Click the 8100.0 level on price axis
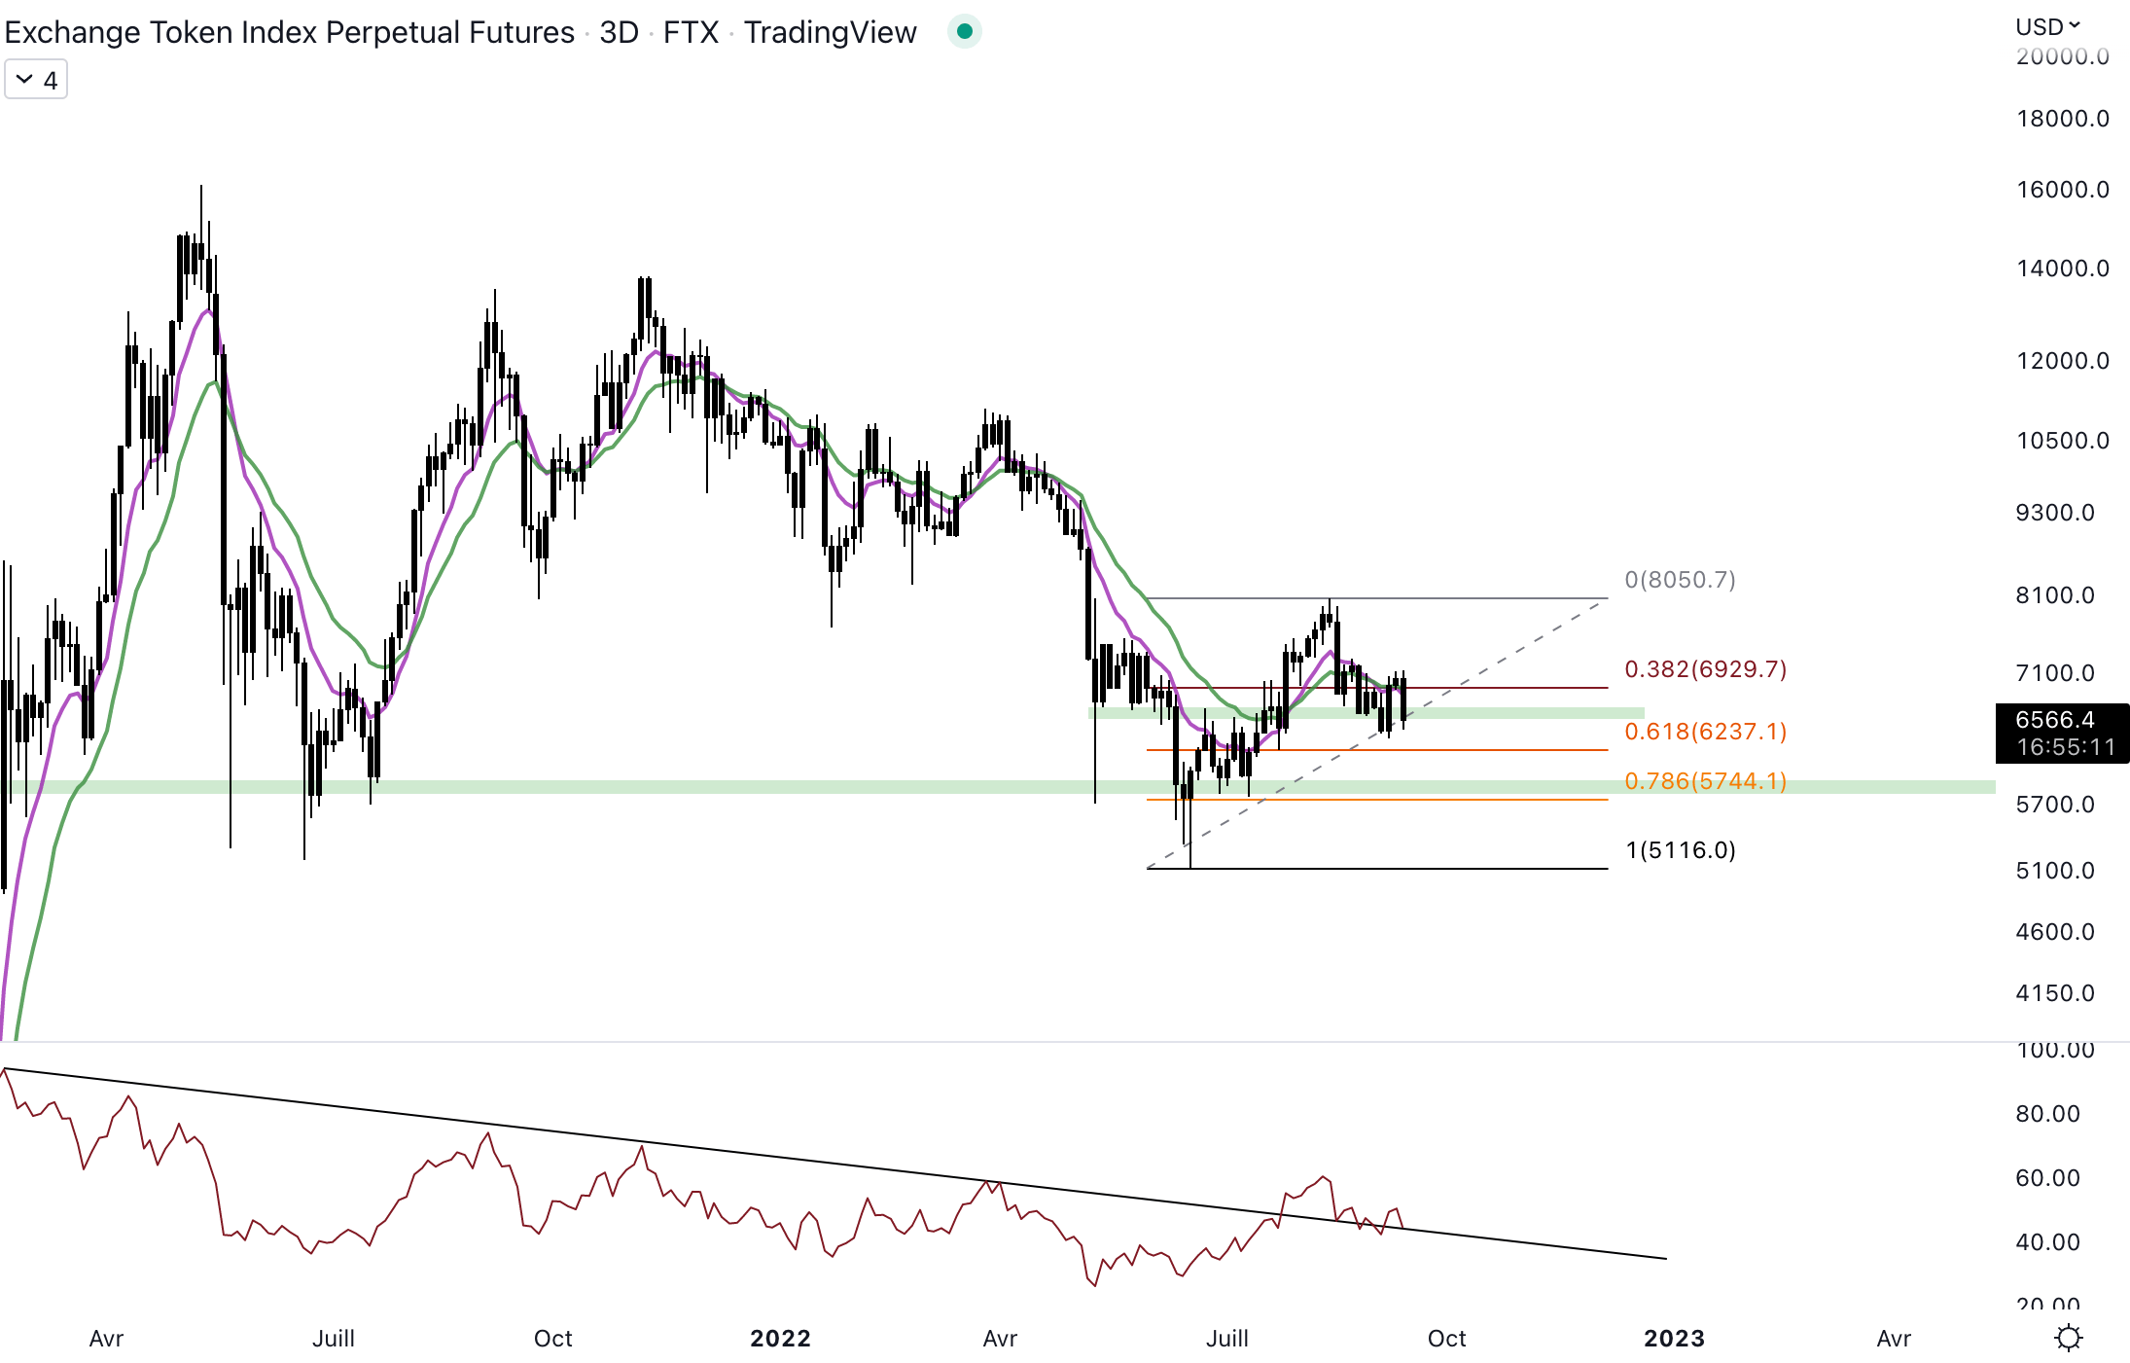2130x1363 pixels. coord(2054,595)
